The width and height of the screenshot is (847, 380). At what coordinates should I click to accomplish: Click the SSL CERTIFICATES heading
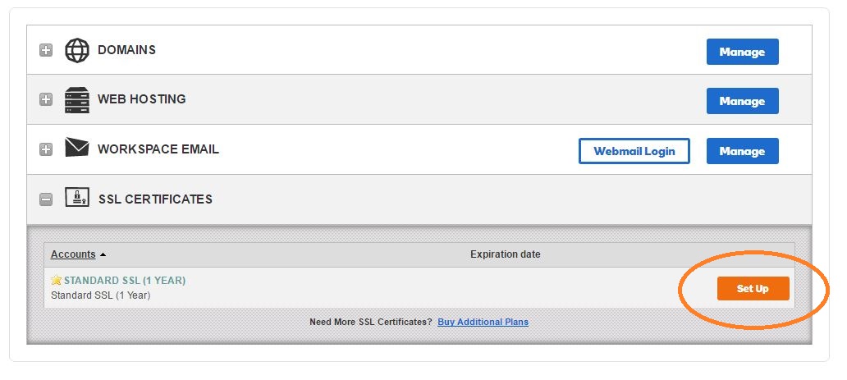155,199
